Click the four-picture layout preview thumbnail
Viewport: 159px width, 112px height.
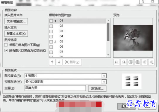tap(132, 81)
